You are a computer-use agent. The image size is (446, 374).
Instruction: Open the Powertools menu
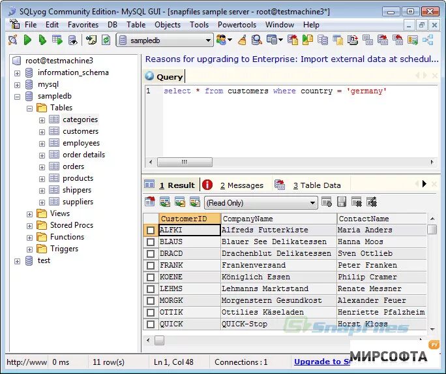(x=237, y=25)
